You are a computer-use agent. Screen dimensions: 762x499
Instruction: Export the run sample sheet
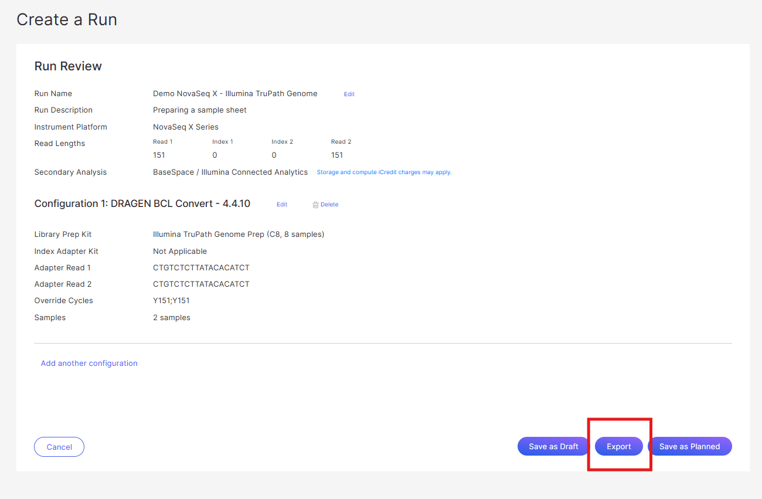[618, 446]
